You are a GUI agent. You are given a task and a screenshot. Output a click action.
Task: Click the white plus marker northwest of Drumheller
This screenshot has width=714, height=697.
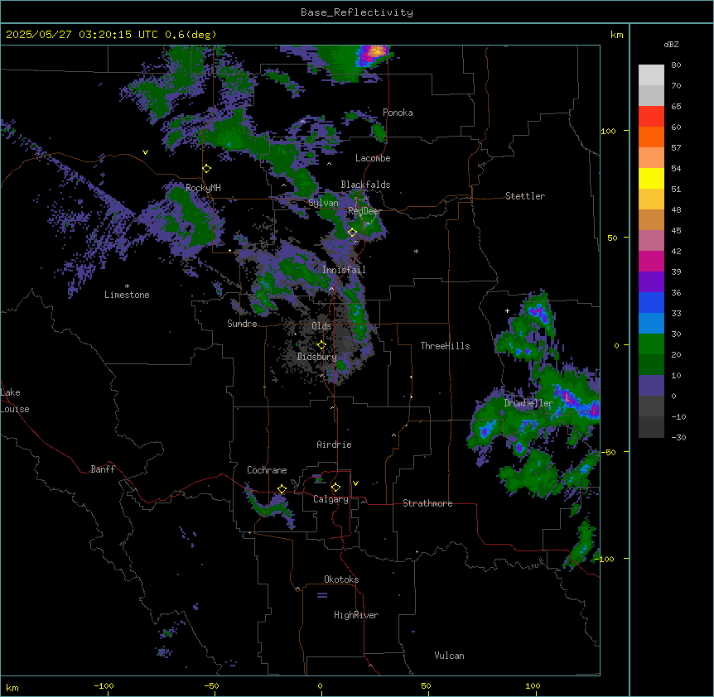click(x=507, y=310)
